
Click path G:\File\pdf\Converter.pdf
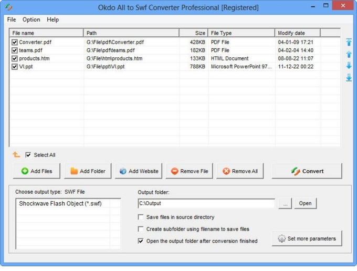pyautogui.click(x=115, y=42)
